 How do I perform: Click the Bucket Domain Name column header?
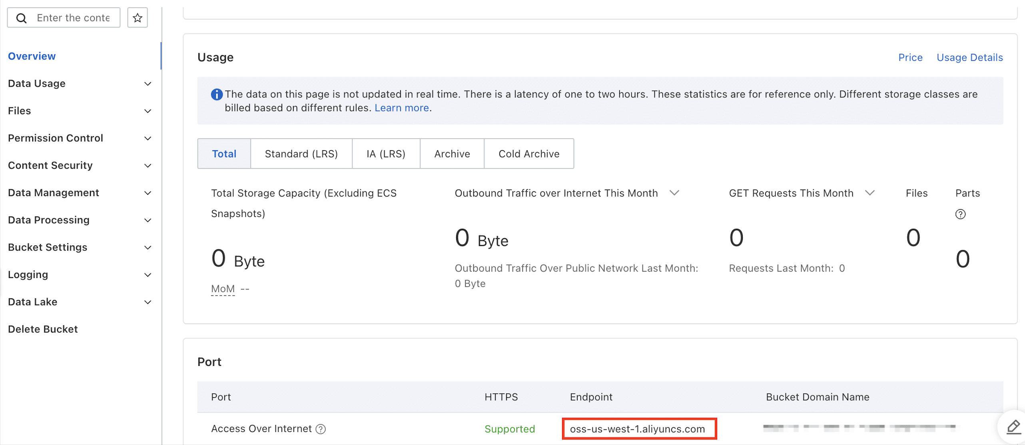click(817, 397)
